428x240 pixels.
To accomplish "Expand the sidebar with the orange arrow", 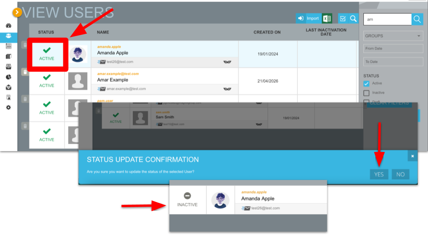I will pyautogui.click(x=17, y=12).
